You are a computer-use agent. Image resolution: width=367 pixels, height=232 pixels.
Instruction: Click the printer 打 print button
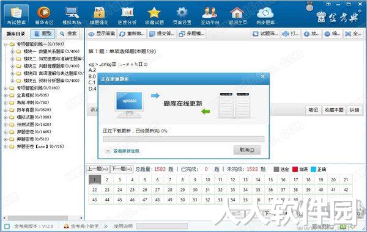click(291, 34)
